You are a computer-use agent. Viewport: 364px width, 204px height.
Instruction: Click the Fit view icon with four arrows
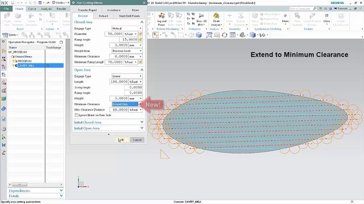pyautogui.click(x=233, y=35)
